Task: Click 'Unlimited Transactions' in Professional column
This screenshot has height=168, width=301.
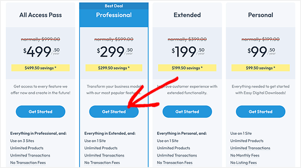Action: point(104,155)
